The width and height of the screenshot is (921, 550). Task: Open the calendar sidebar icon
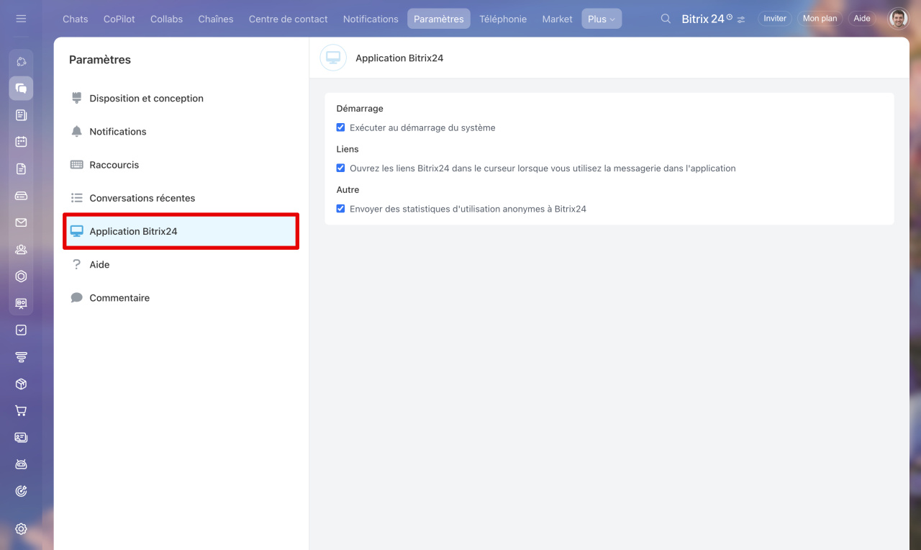pos(21,142)
